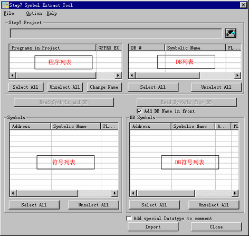Click right scroll arrow of DB Symbols list
The image size is (249, 236).
coord(235,193)
